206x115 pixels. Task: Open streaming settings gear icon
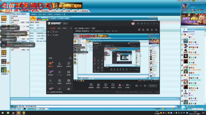coord(145,86)
